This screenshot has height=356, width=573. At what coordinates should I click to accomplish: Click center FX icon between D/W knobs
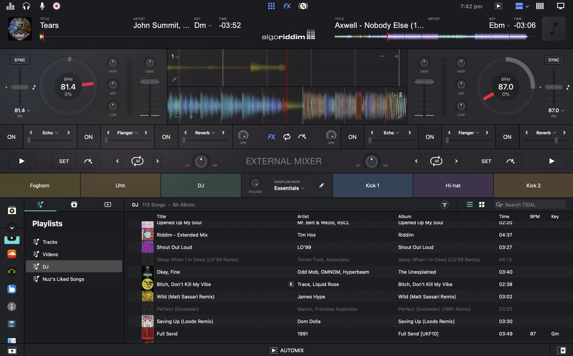point(271,137)
